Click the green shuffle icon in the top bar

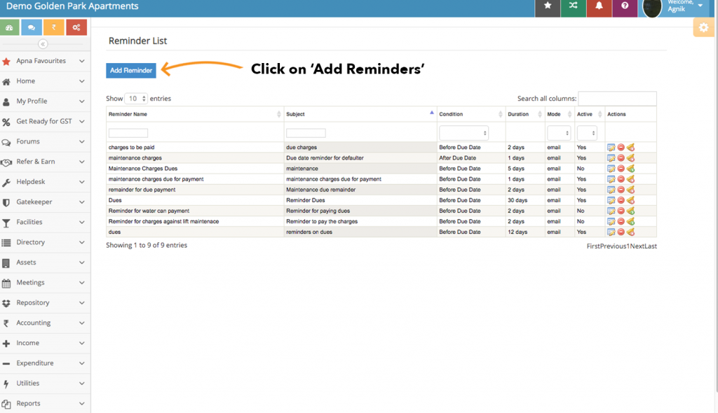click(x=574, y=6)
